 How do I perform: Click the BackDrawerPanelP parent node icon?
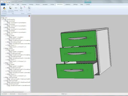(x=7, y=81)
